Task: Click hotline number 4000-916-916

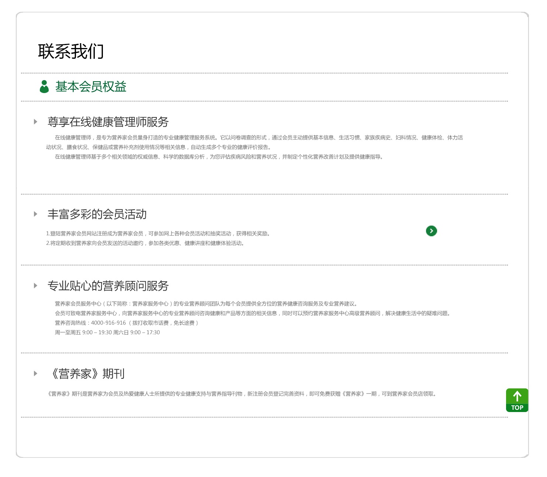Action: point(108,323)
